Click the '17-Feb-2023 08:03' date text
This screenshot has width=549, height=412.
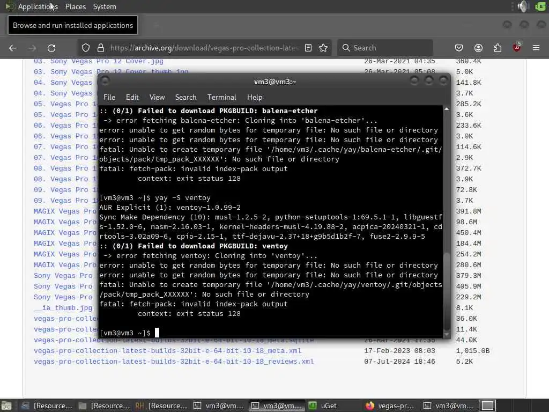pyautogui.click(x=399, y=351)
